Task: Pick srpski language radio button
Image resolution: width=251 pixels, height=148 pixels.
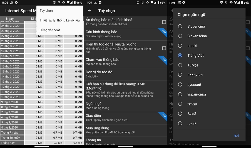Action: pyautogui.click(x=180, y=46)
